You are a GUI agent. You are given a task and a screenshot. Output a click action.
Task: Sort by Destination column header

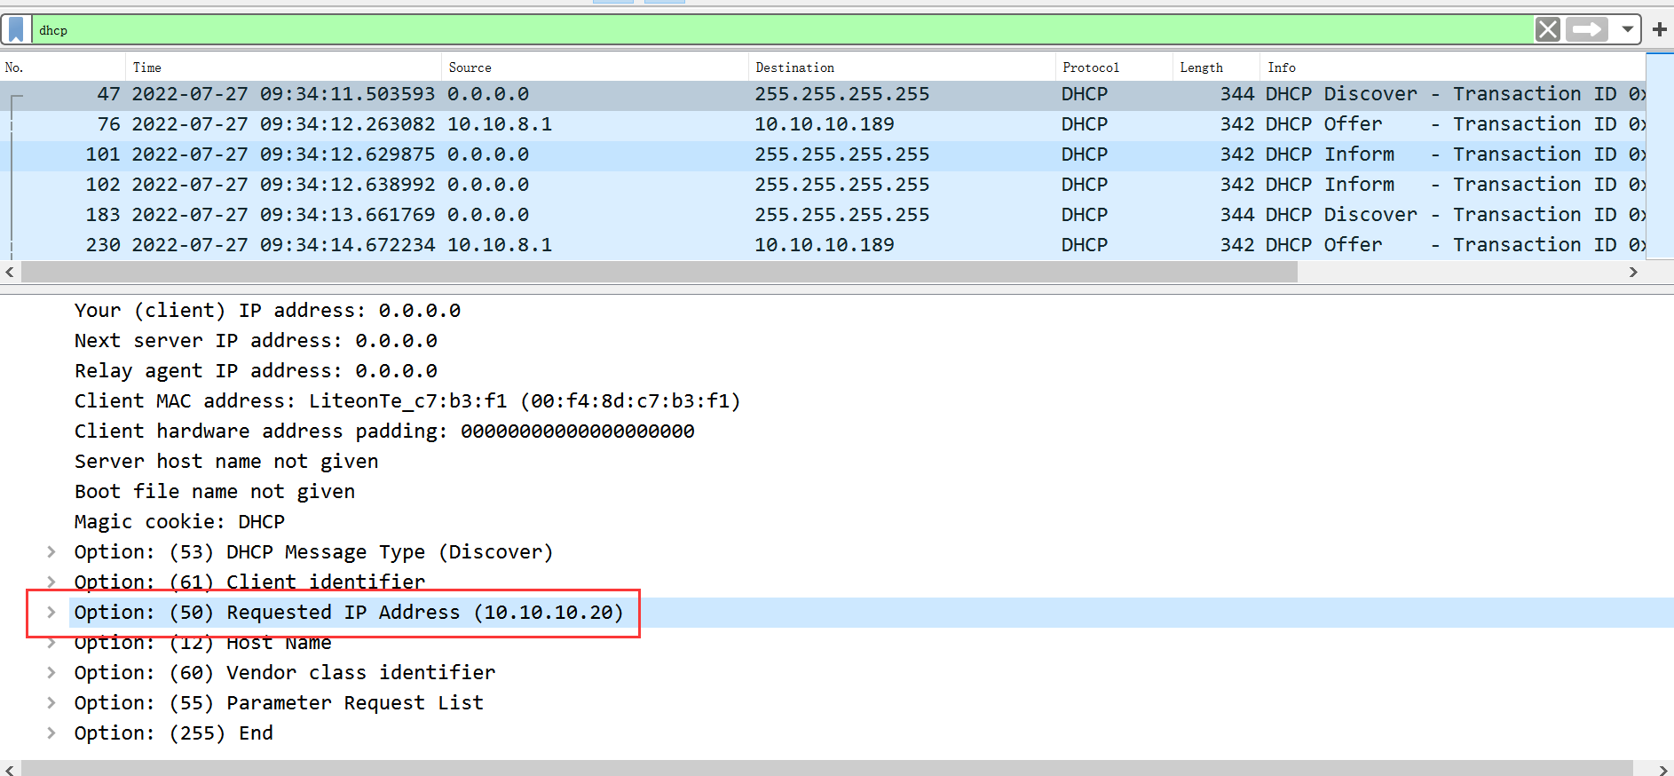[902, 67]
